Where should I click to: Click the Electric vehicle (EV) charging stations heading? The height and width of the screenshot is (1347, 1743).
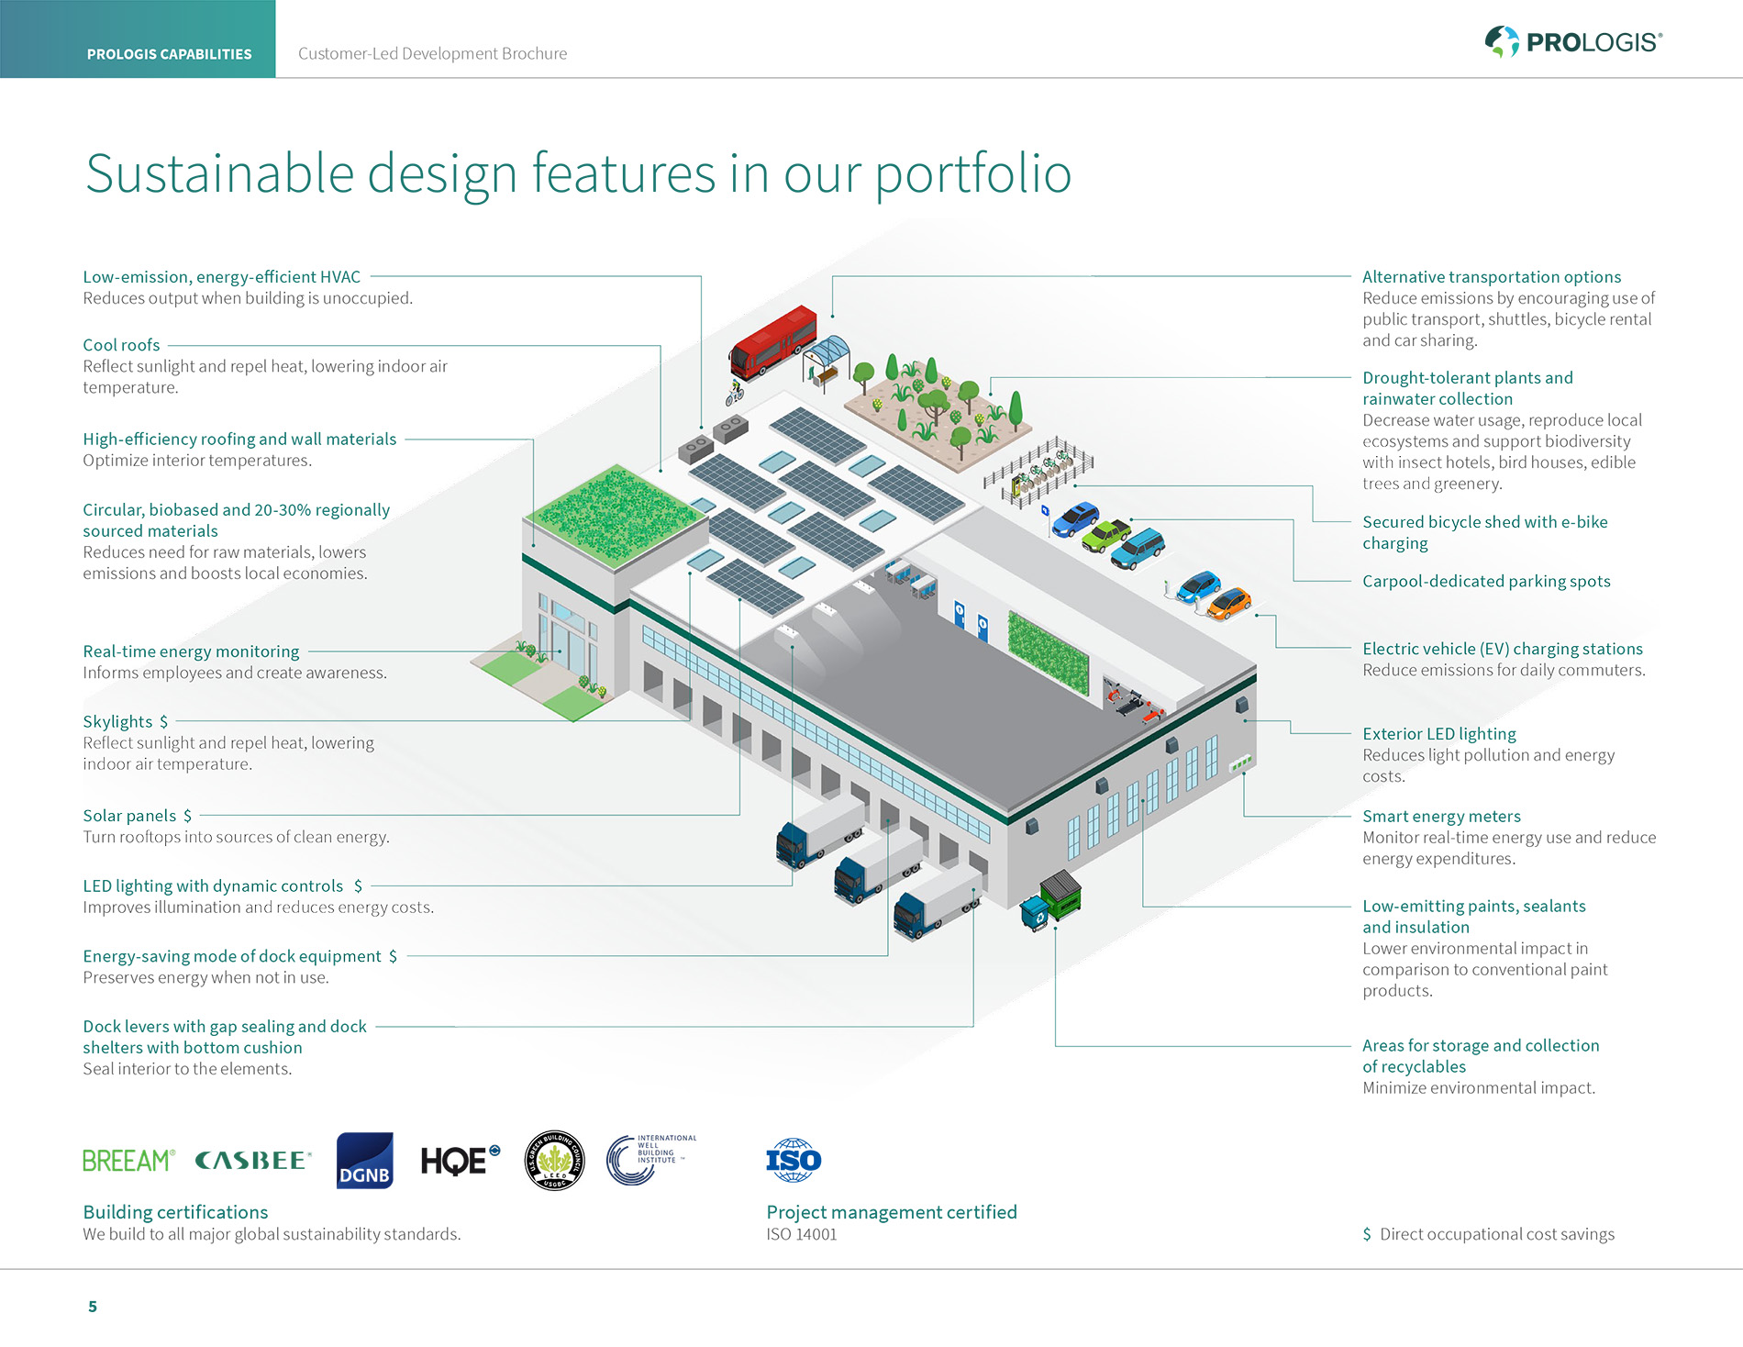[1502, 649]
